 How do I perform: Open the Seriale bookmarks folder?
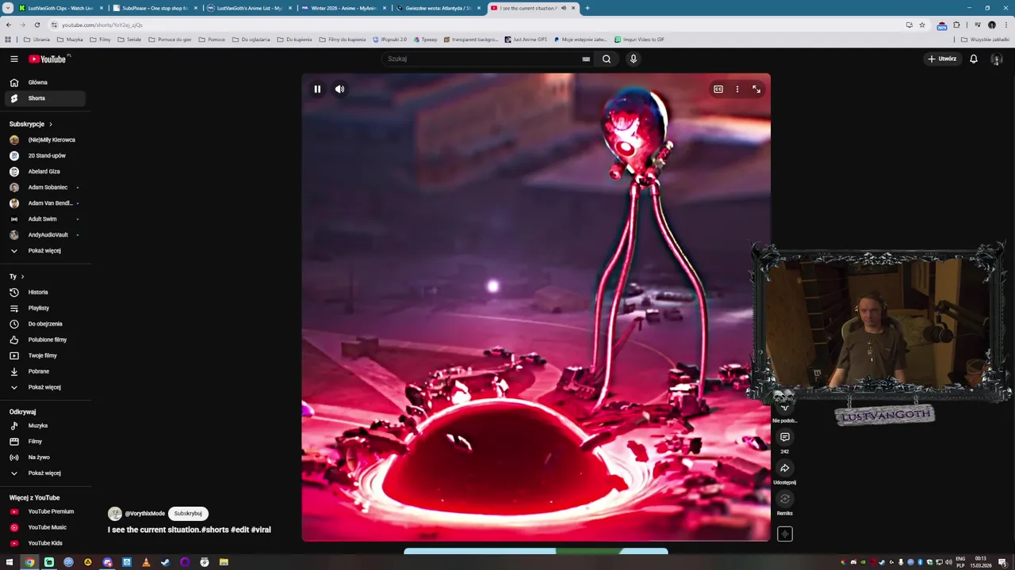[x=129, y=39]
